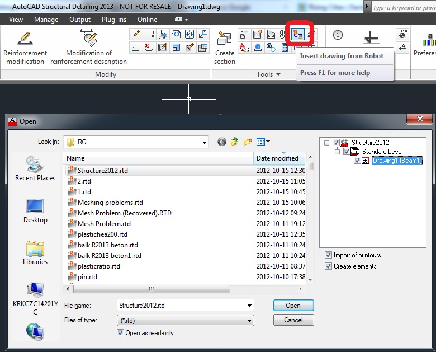The height and width of the screenshot is (352, 436).
Task: Select the pencil-underline icon in Modify panel
Action: (136, 34)
